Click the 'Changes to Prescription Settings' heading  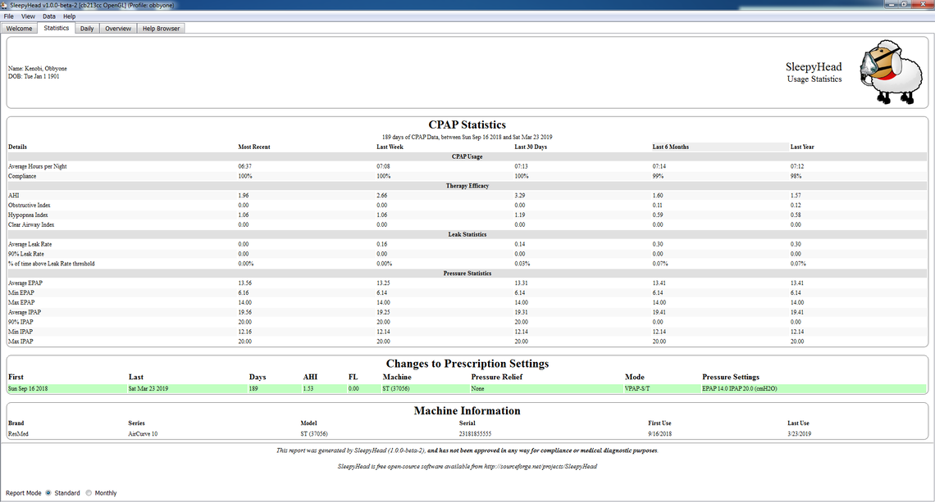coord(467,364)
